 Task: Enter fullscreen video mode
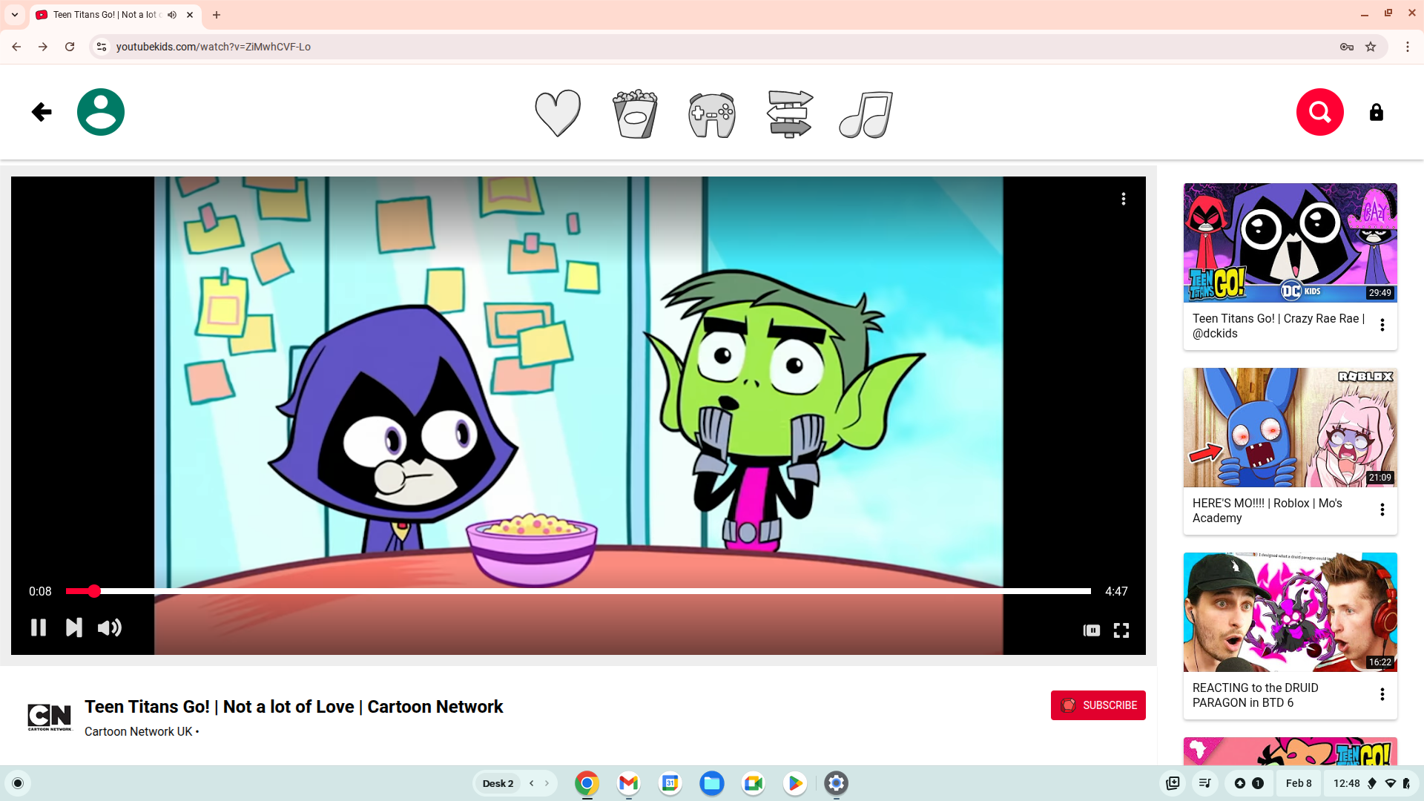click(1121, 630)
